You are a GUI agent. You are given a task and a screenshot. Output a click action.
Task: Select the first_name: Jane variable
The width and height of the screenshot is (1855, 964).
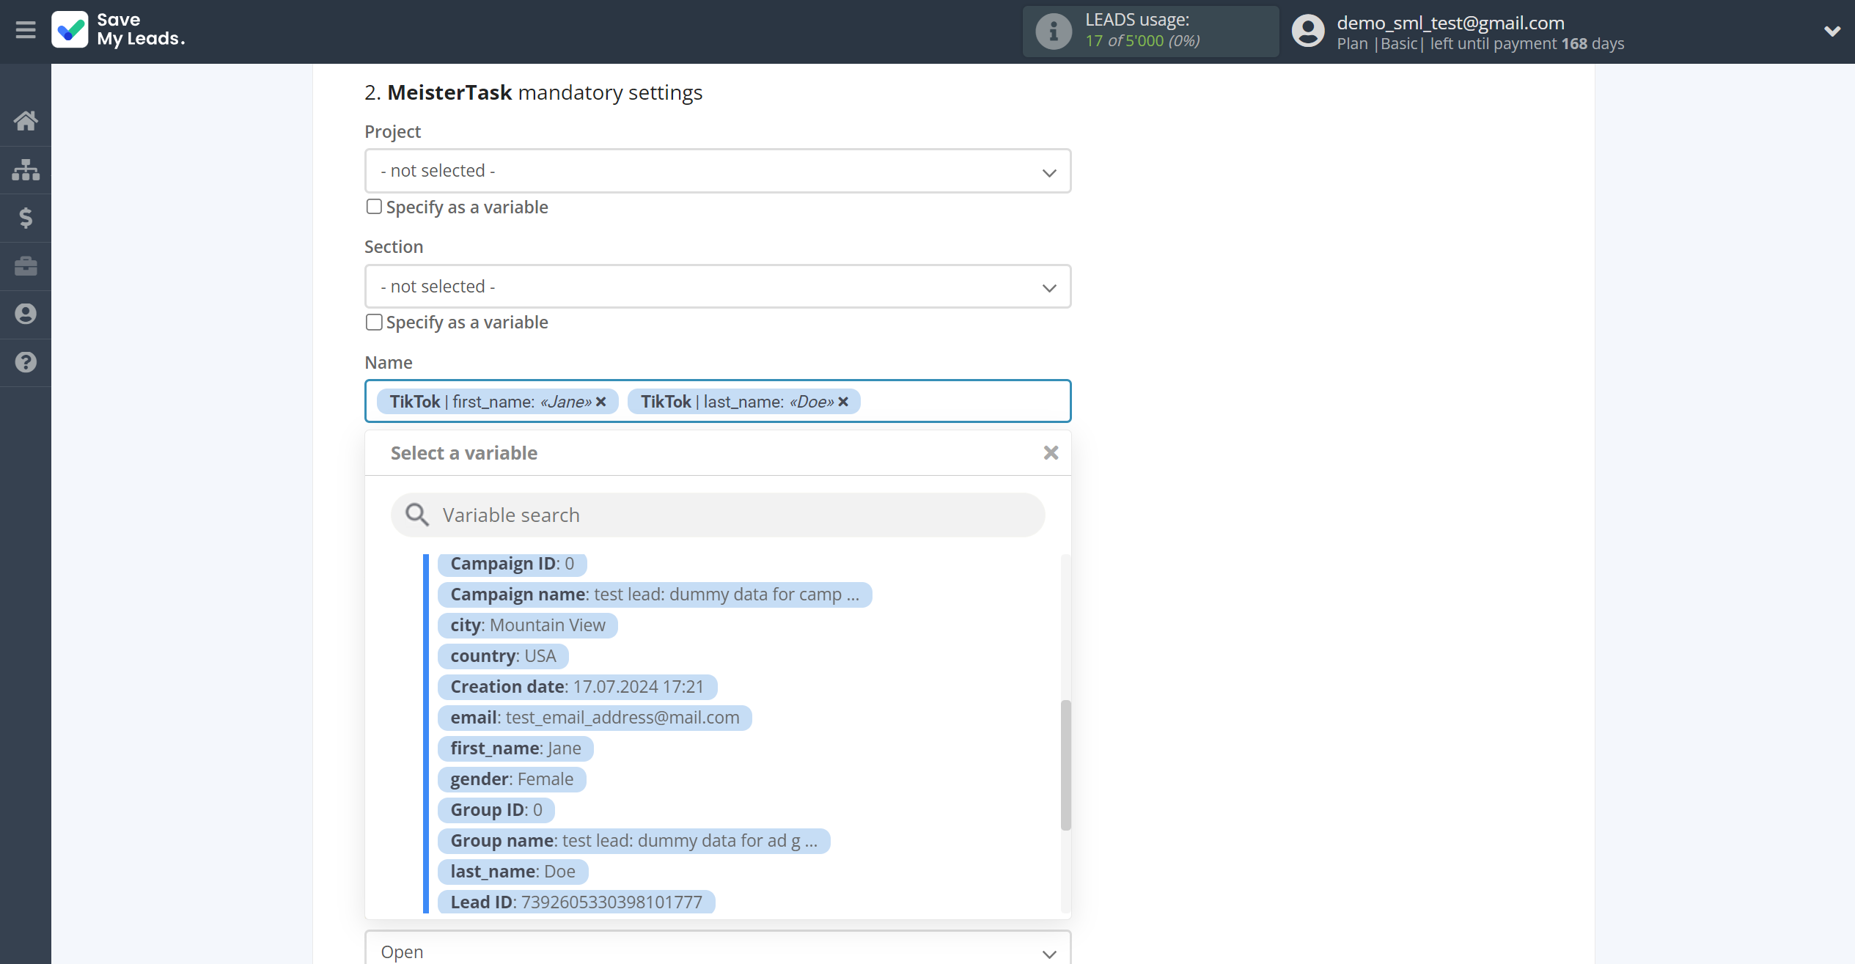tap(515, 748)
